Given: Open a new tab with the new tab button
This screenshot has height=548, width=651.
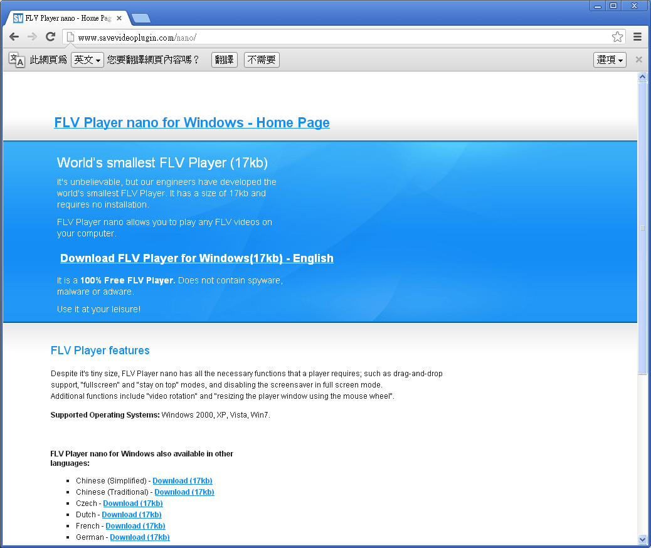Looking at the screenshot, I should [x=140, y=18].
